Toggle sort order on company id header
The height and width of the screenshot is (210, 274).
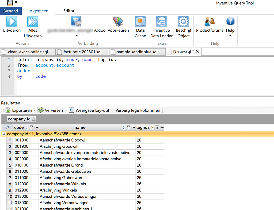point(21,119)
